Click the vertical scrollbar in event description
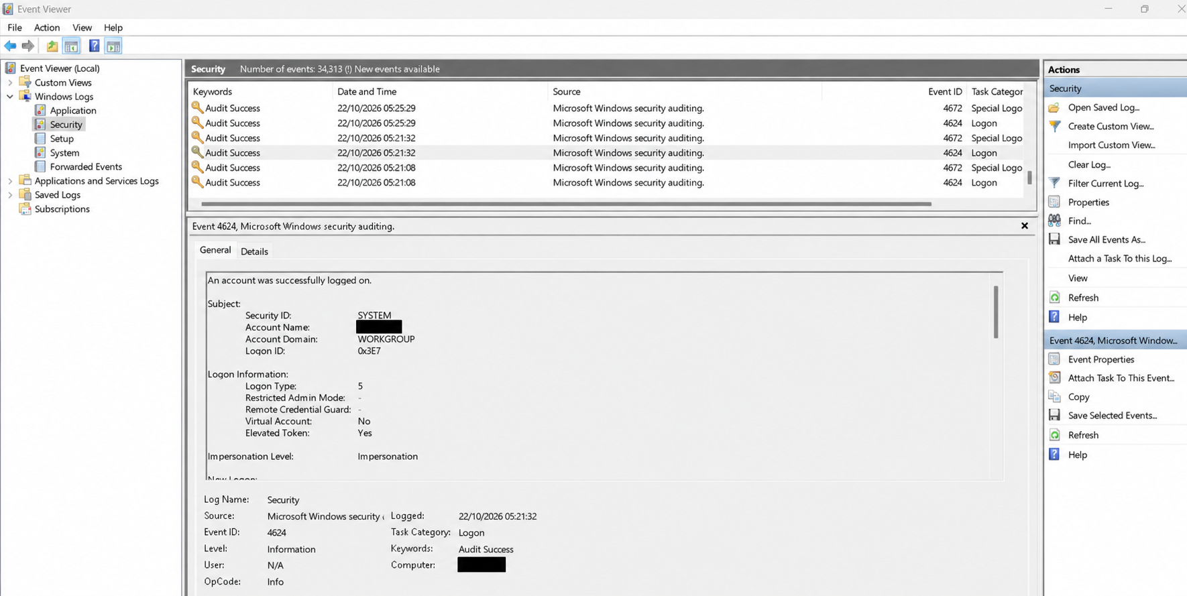The height and width of the screenshot is (596, 1187). [996, 312]
